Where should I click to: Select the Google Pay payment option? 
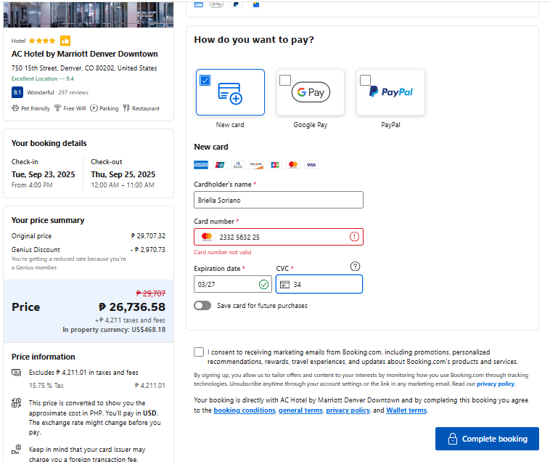[x=311, y=92]
